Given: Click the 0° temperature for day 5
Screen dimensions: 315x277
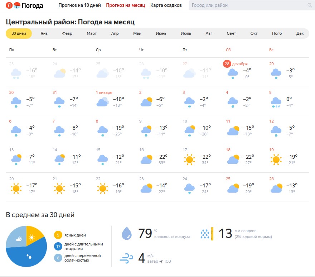Looking at the screenshot, I should pos(289,99).
